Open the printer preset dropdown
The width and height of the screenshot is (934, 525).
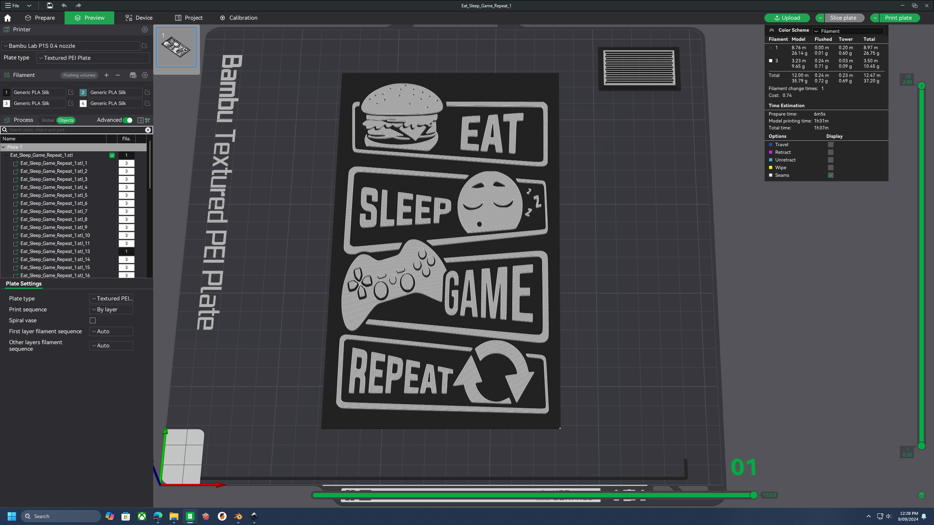(71, 46)
